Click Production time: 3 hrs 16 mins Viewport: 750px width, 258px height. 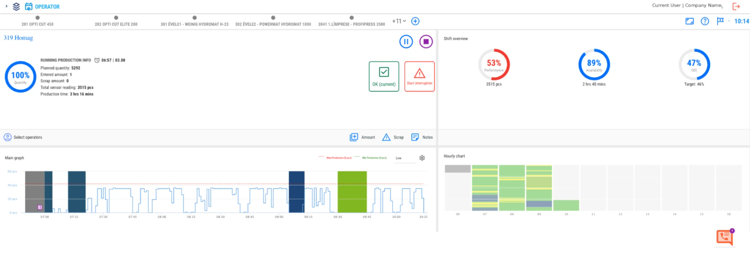(x=67, y=94)
